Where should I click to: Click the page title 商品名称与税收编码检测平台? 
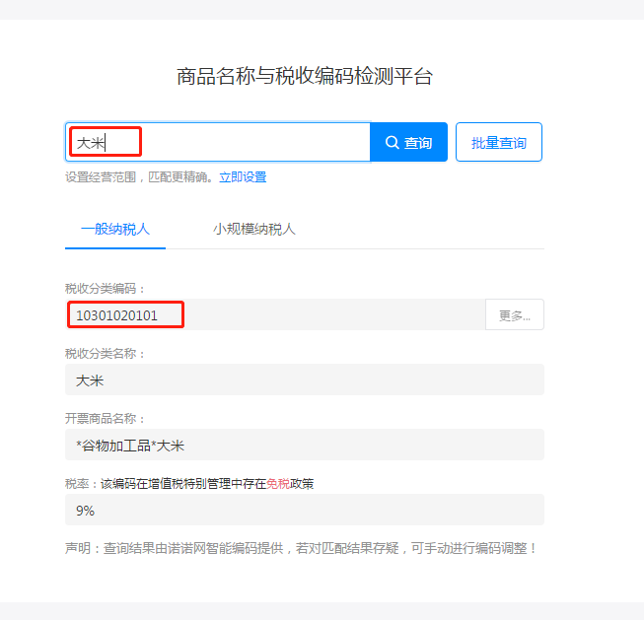(x=305, y=77)
